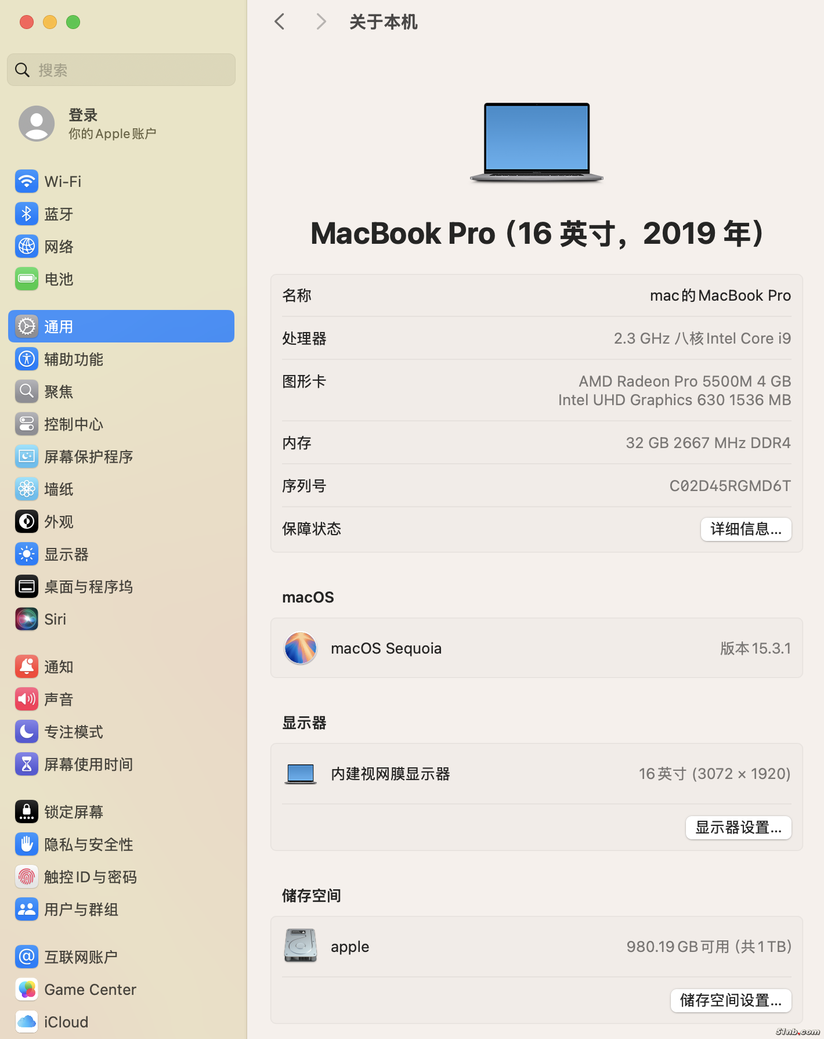824x1039 pixels.
Task: Click the serial number C02D45RGMD6T
Action: [730, 486]
